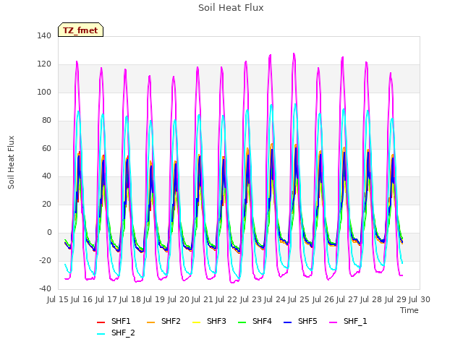Image resolution: width=463 pixels, height=347 pixels.
Task: Click the Jul 26 x-axis label
Action: coord(323,299)
